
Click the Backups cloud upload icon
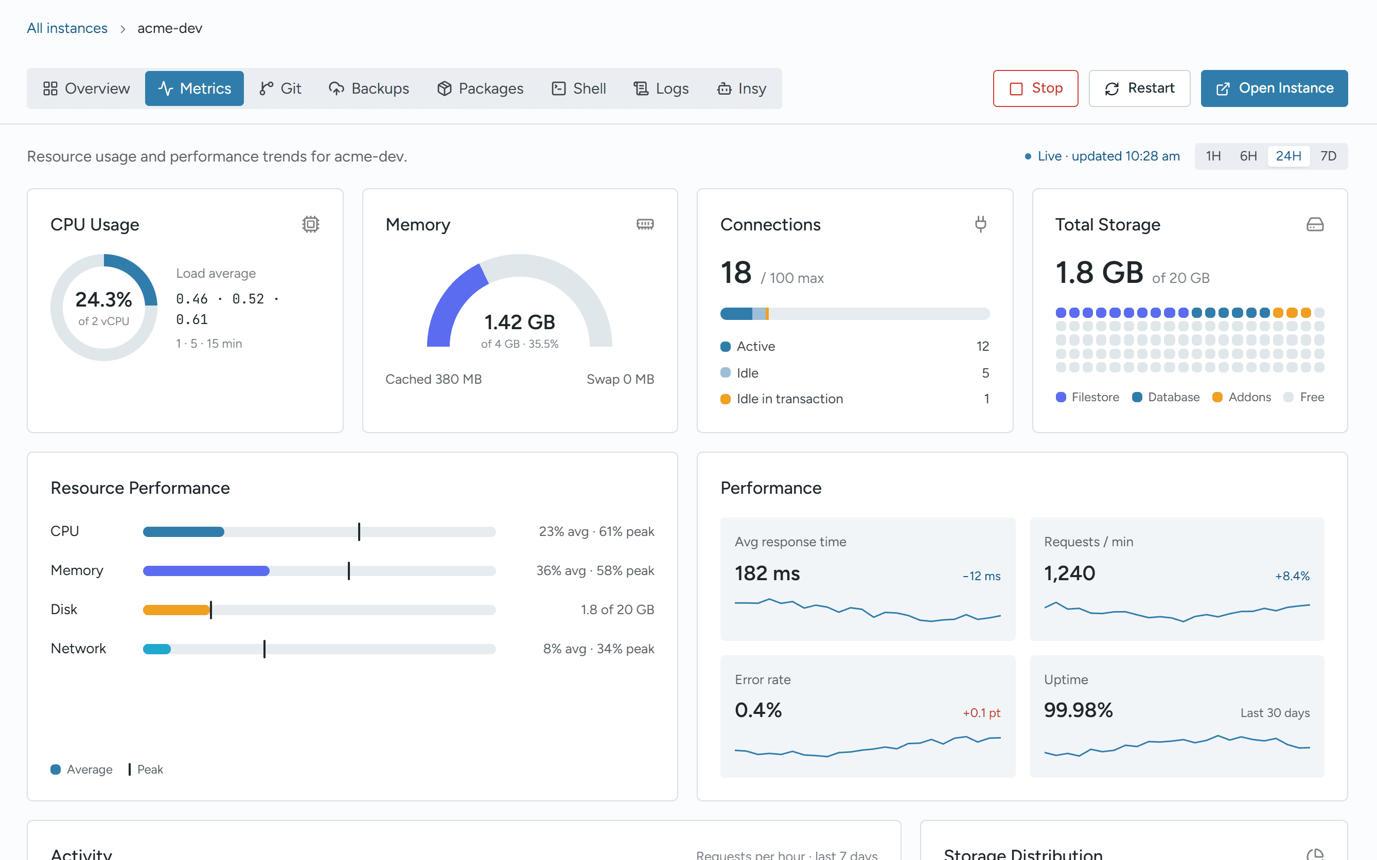(x=337, y=88)
